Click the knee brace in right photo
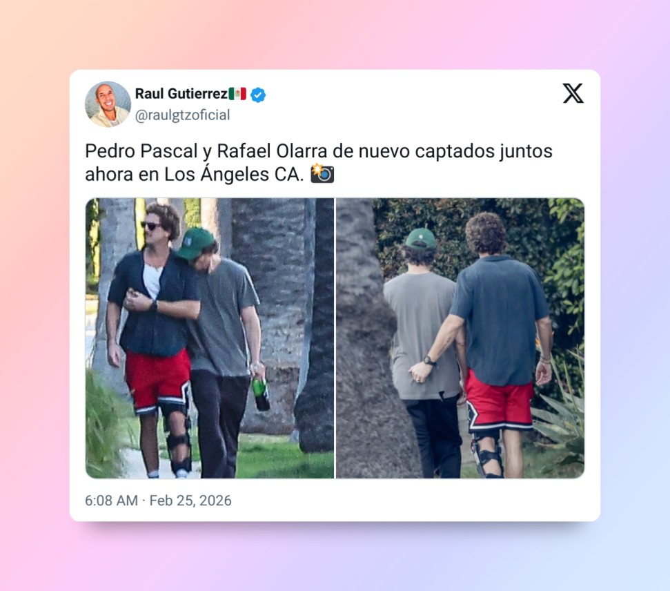The width and height of the screenshot is (670, 591). tap(488, 454)
